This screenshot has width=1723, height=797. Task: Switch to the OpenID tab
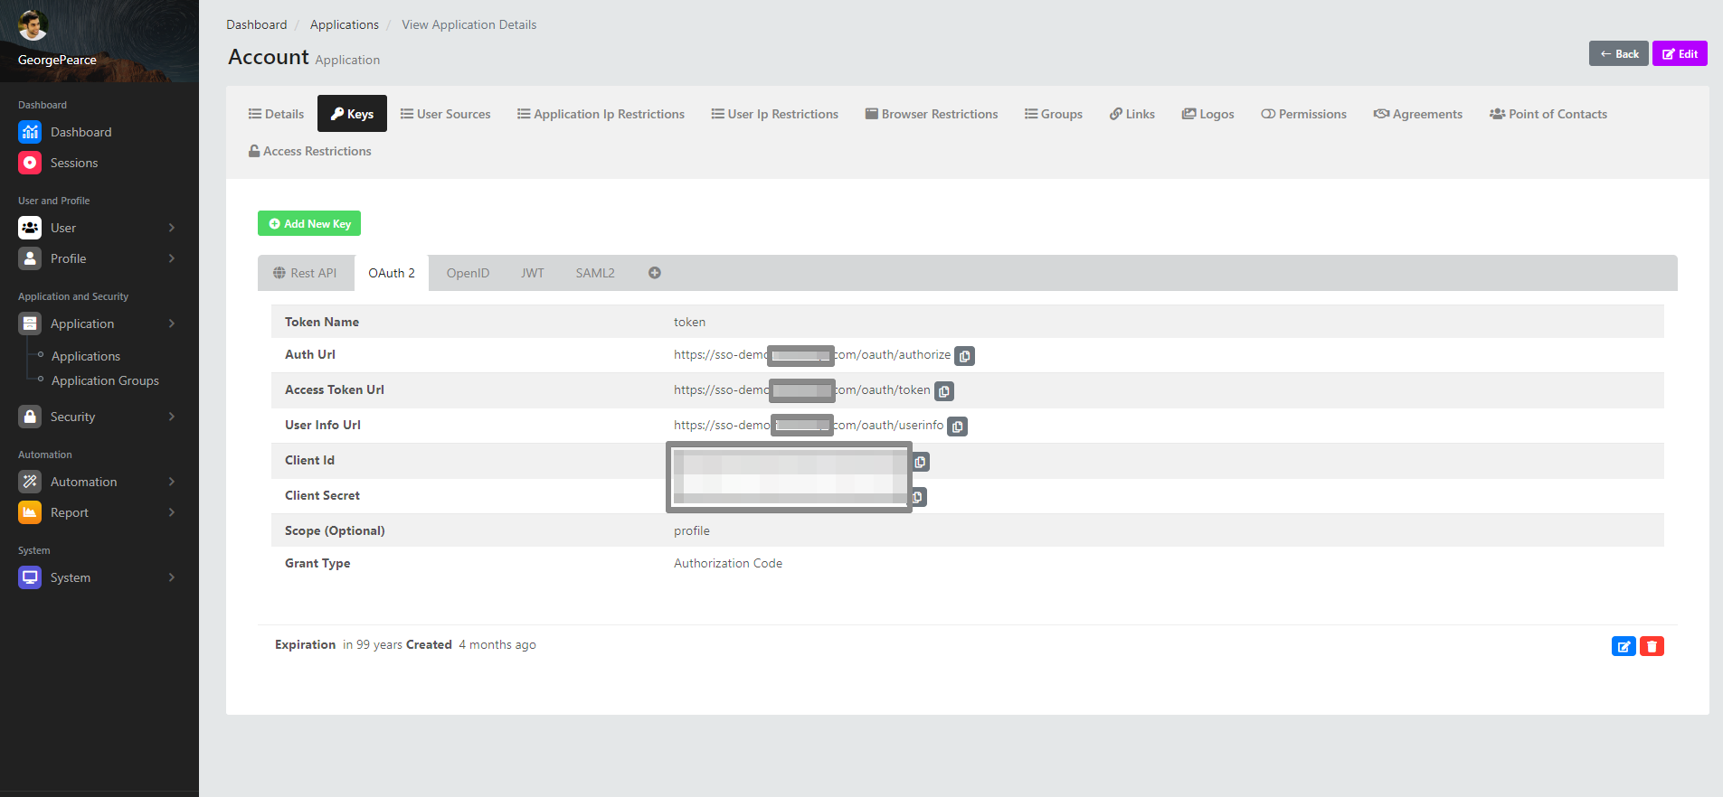[x=468, y=273]
